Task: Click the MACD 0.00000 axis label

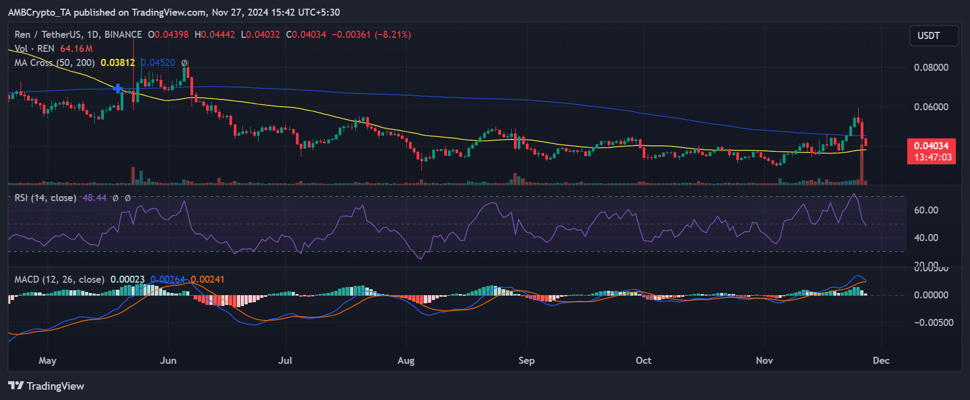Action: click(x=931, y=295)
